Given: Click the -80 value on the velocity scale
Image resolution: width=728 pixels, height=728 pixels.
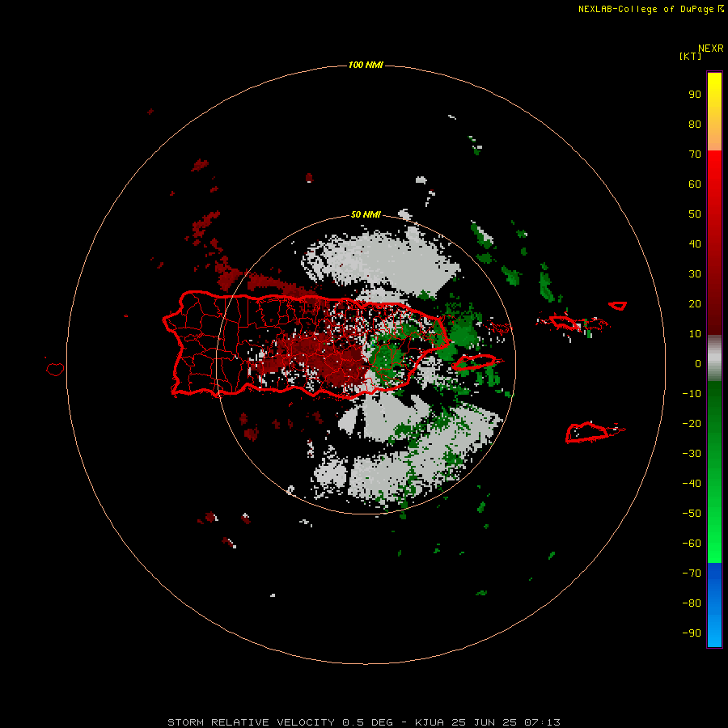Looking at the screenshot, I should pyautogui.click(x=692, y=603).
